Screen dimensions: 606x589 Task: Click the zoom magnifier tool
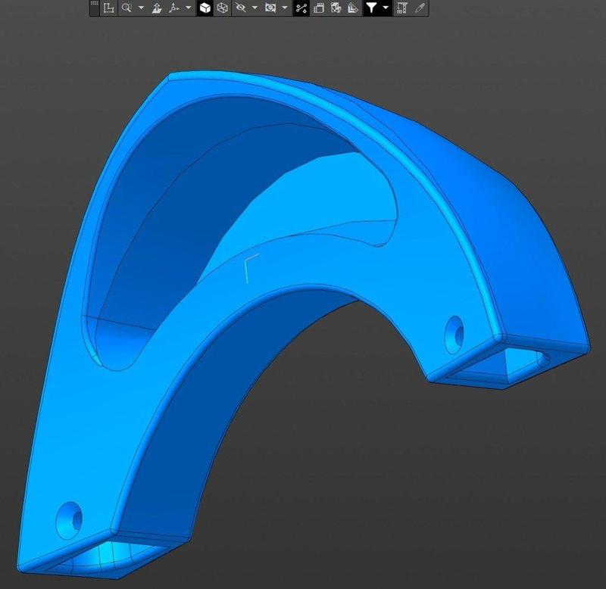point(127,8)
